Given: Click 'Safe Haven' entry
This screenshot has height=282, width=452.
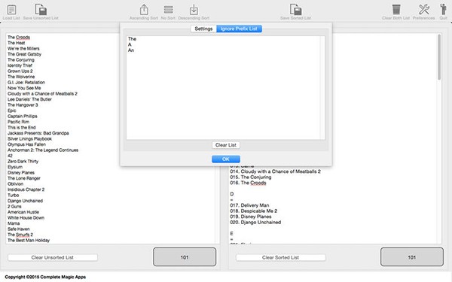Looking at the screenshot, I should click(19, 229).
